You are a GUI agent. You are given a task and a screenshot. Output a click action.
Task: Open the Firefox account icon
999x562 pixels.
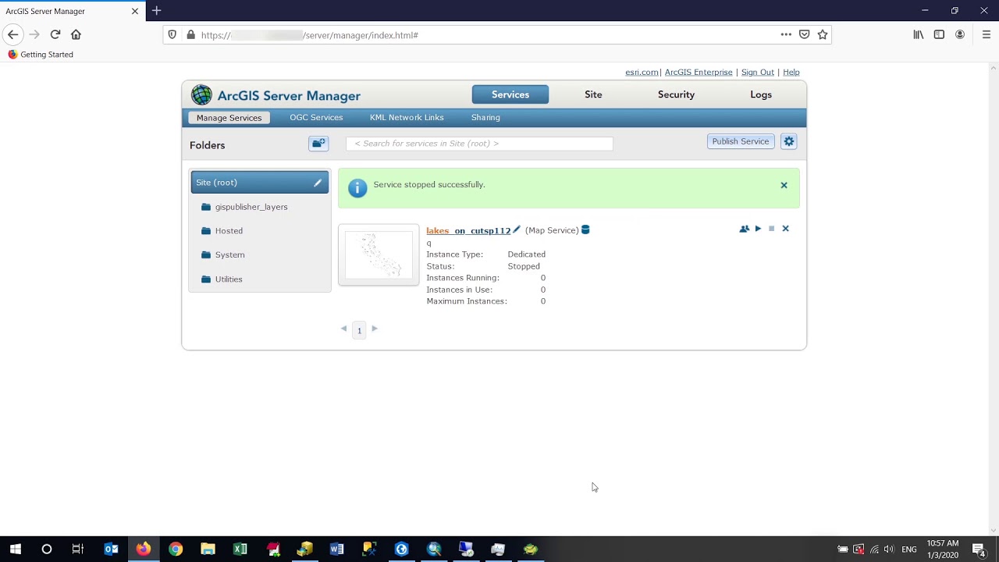(x=960, y=34)
